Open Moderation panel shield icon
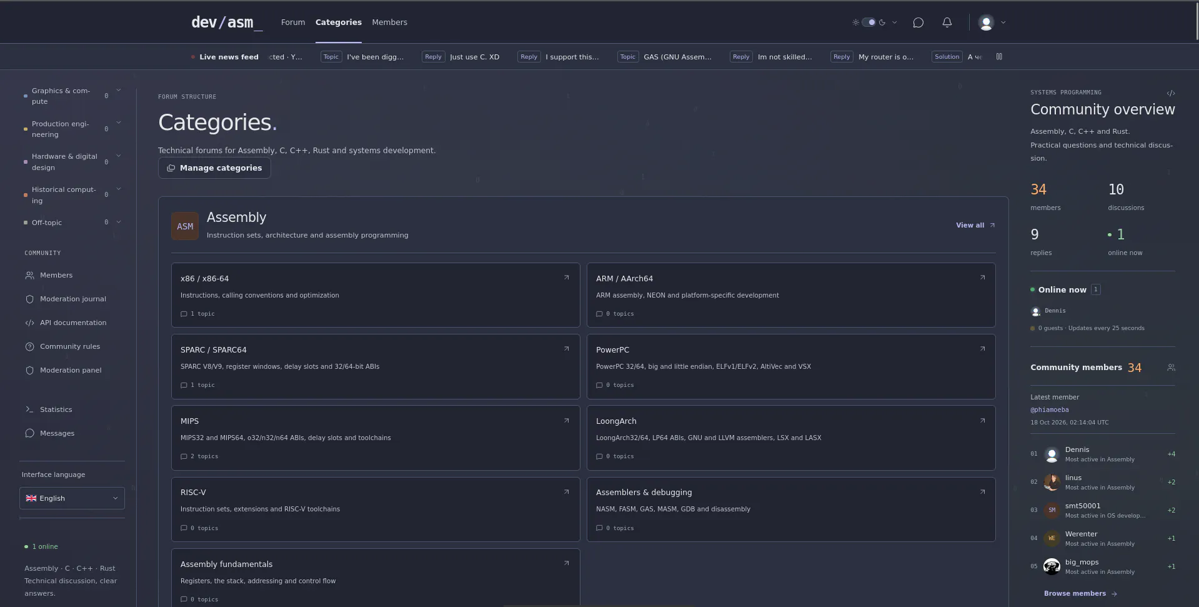Viewport: 1199px width, 607px height. coord(29,370)
